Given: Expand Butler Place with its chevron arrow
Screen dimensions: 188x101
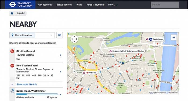Looking at the screenshot, I should [x=60, y=95].
